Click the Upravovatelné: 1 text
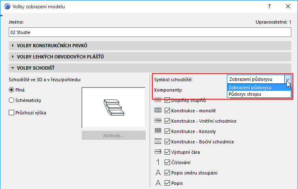Screen dimensions: 298x189 (x=273, y=22)
